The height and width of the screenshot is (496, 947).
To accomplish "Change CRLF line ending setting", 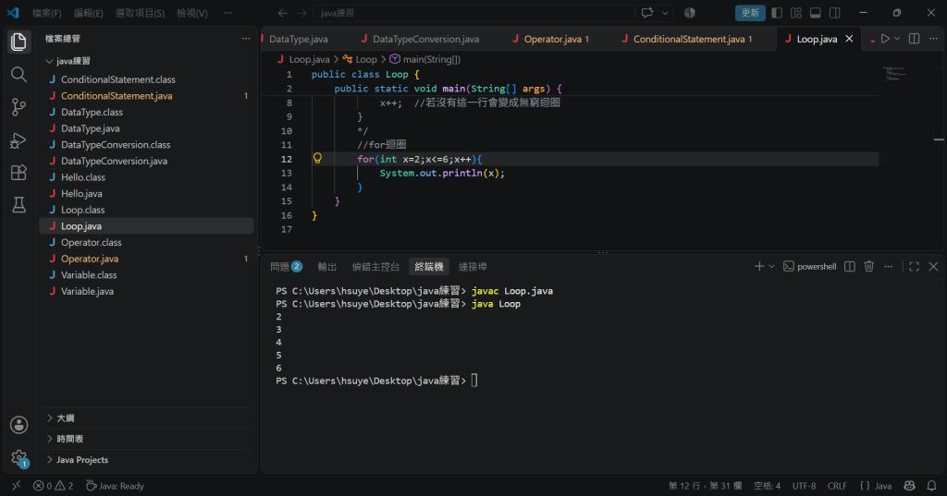I will click(837, 486).
